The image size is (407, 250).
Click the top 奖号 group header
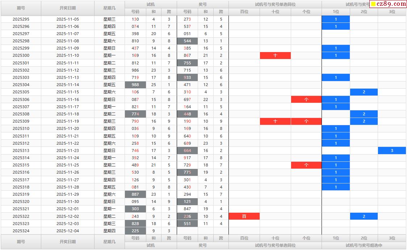click(x=203, y=4)
